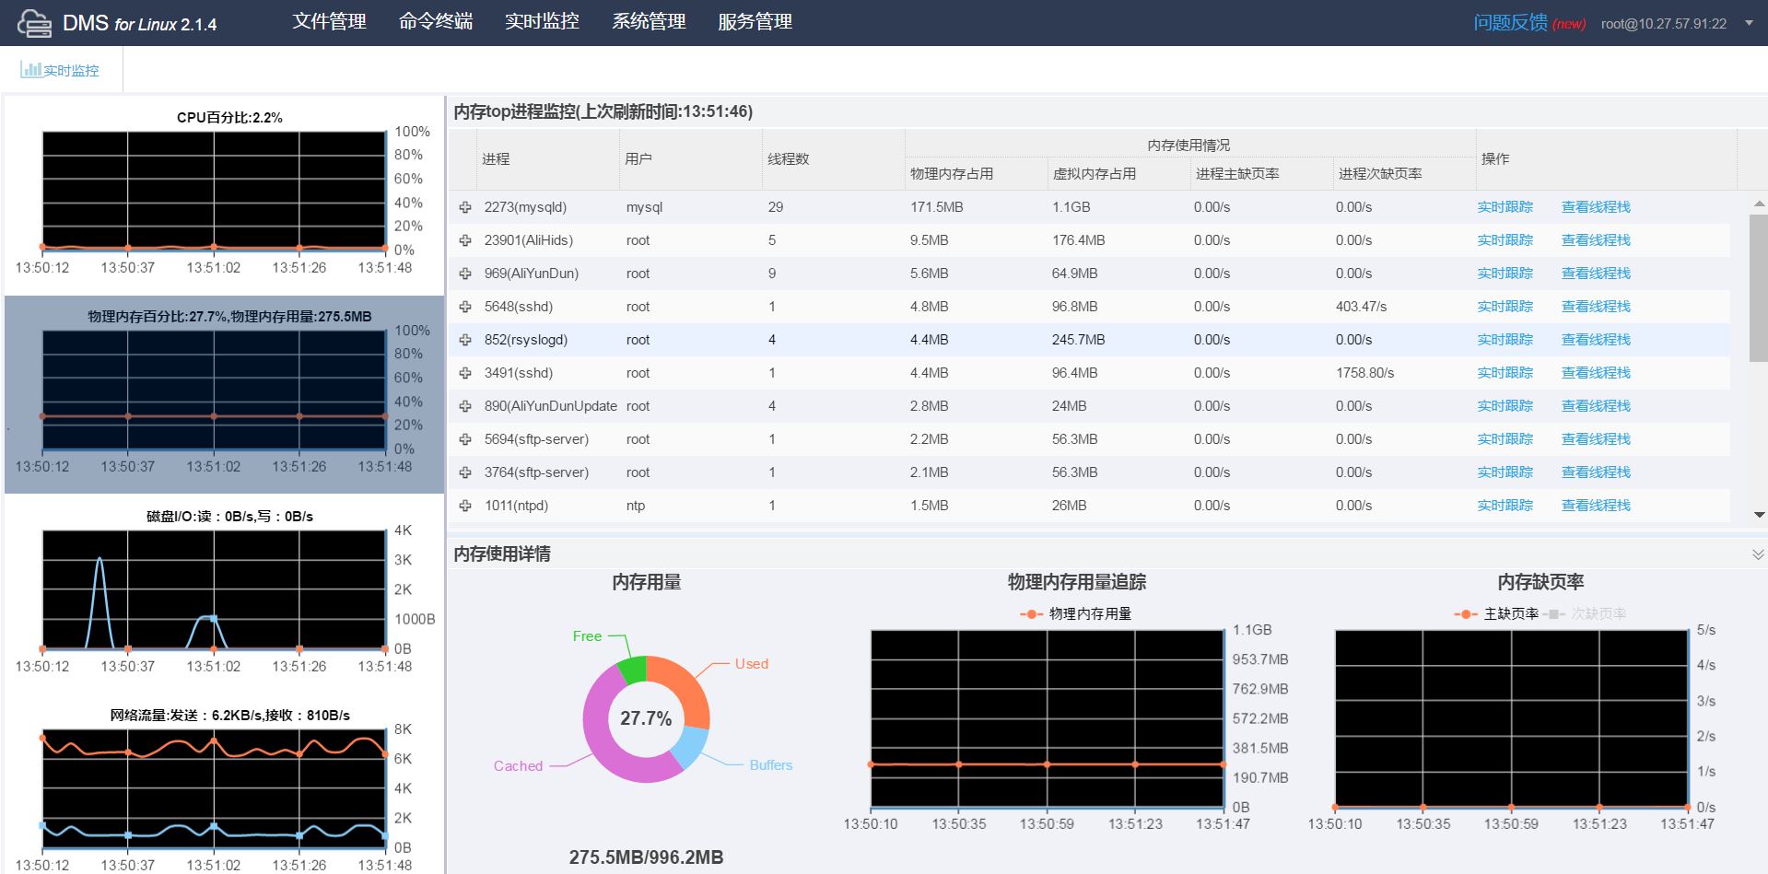Click the 403.47/s minor fault cell
1768x874 pixels.
tap(1361, 307)
